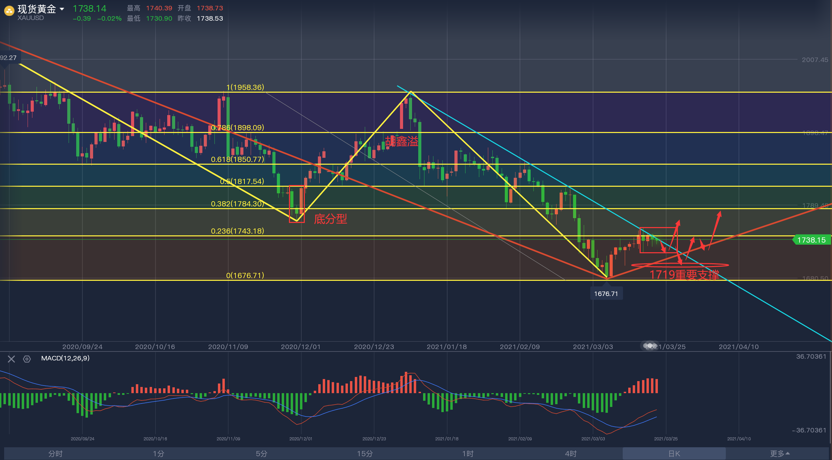Image resolution: width=832 pixels, height=460 pixels.
Task: Close the MACD indicator panel
Action: pos(11,359)
